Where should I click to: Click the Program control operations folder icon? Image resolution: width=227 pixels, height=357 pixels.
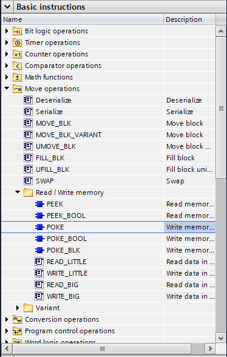[x=18, y=331]
